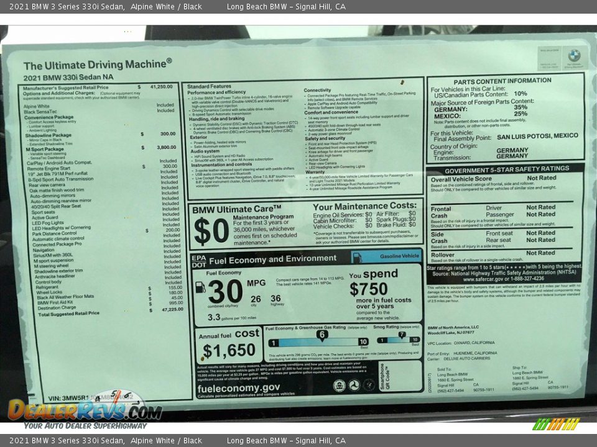
Task: Toggle the Gasoline Vehicle label
Action: point(401,256)
